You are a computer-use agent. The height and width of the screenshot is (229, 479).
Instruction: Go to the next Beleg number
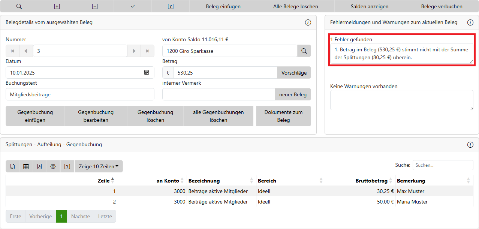[x=134, y=51]
